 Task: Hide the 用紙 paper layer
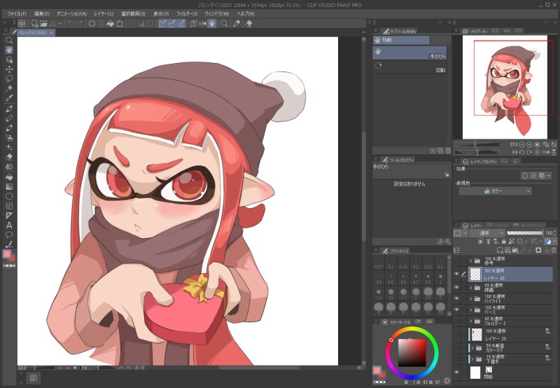point(456,372)
